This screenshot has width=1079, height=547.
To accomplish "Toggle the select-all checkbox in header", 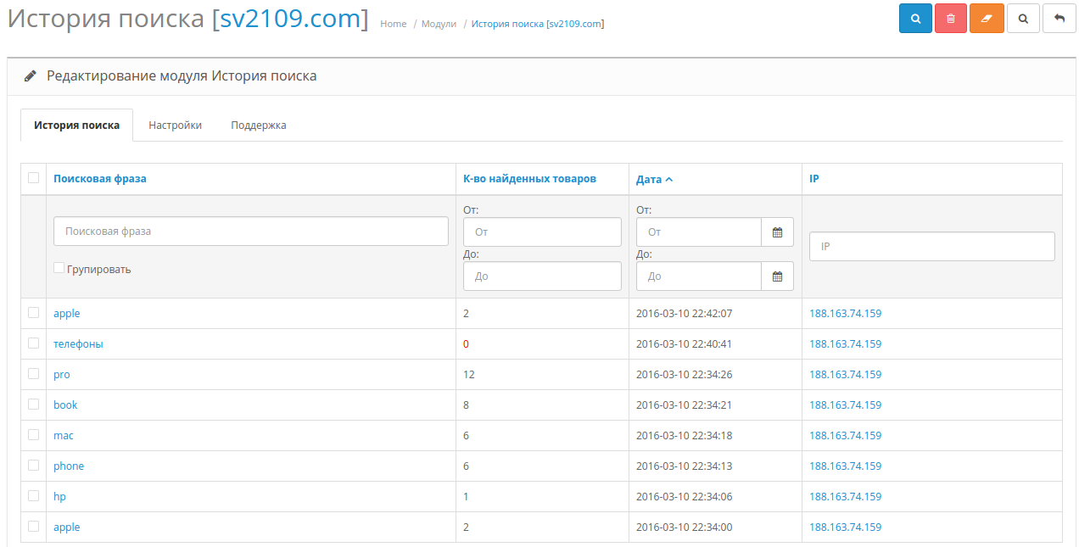I will click(x=34, y=178).
